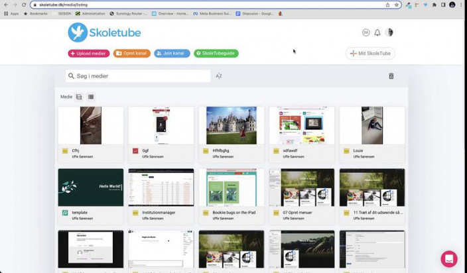Open the template Hello World thumbnail

90,188
